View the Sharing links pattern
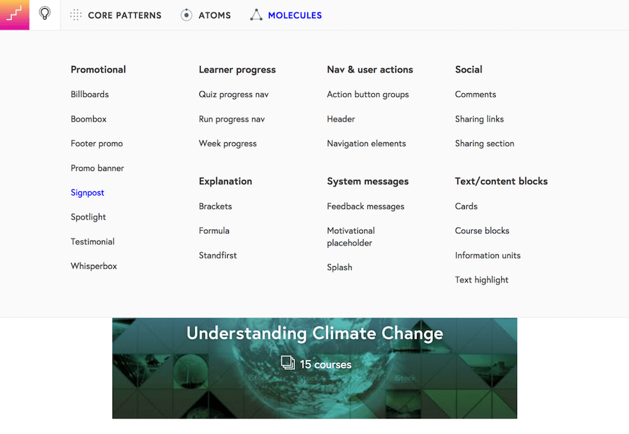The height and width of the screenshot is (434, 629). click(x=479, y=119)
